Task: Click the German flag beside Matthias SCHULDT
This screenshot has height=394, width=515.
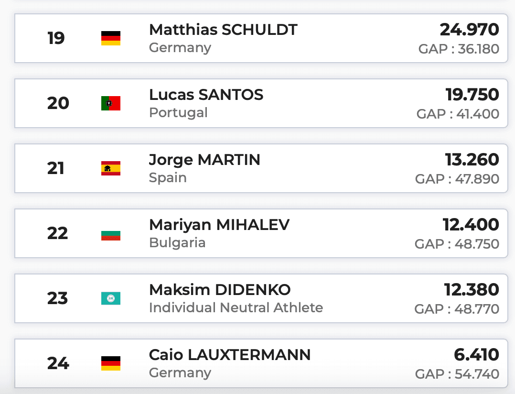Action: pos(110,38)
